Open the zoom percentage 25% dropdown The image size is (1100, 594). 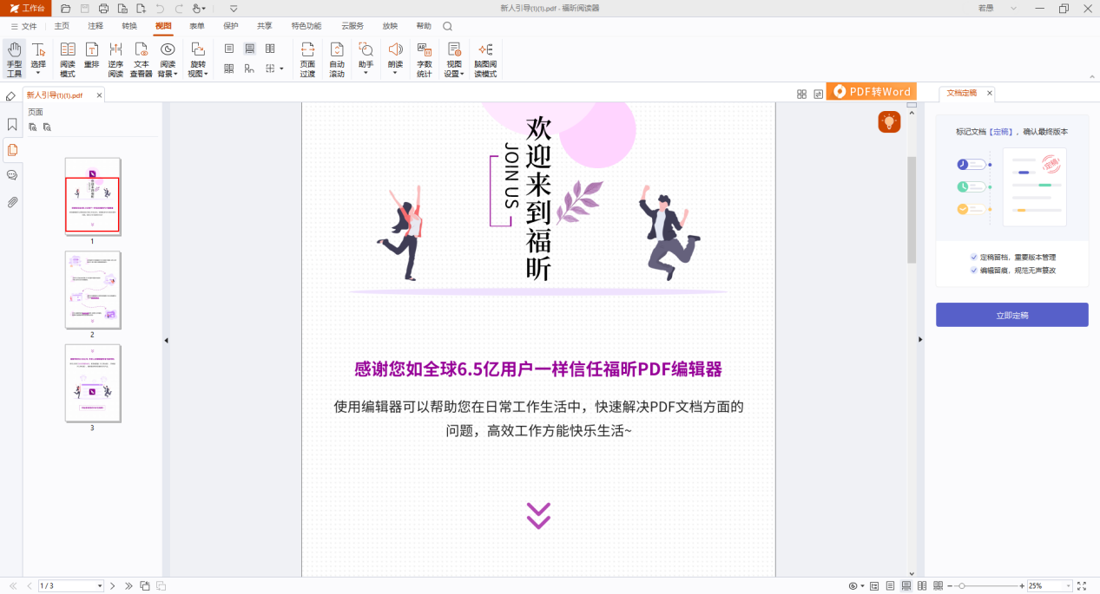(x=1066, y=586)
